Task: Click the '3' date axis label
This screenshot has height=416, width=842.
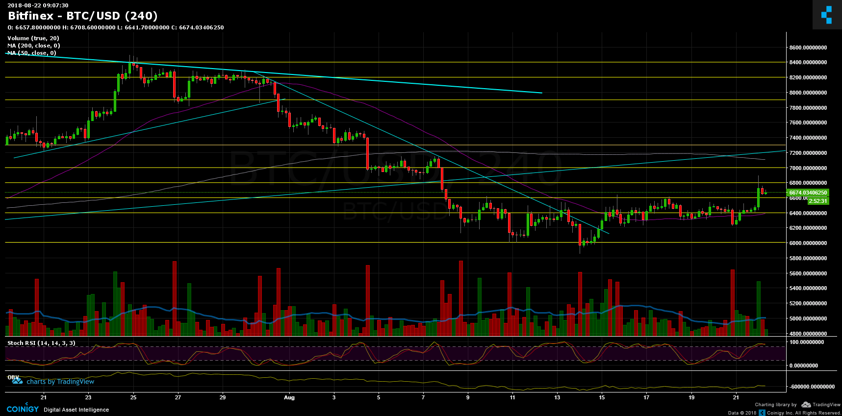Action: coord(334,397)
